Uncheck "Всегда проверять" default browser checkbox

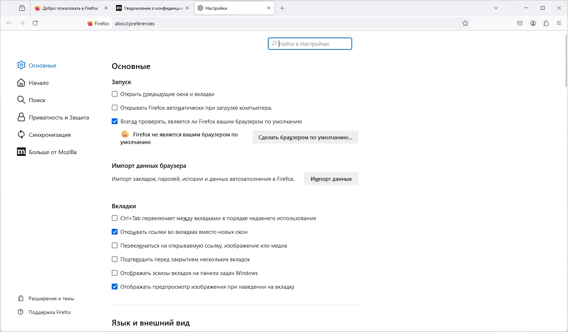[115, 121]
